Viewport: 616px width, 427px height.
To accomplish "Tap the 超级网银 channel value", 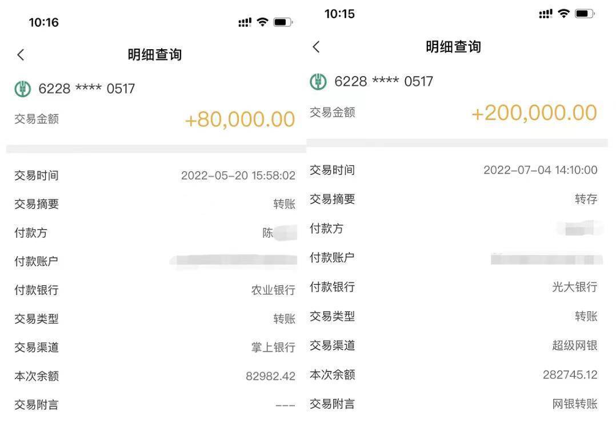I will tap(575, 345).
